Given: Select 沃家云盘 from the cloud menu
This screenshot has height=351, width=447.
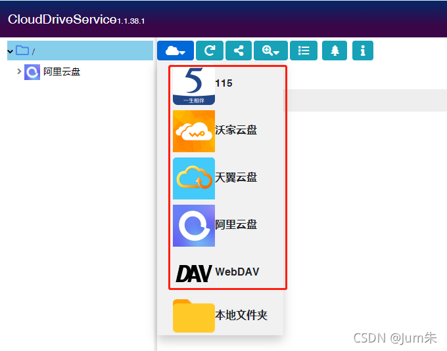Looking at the screenshot, I should tap(220, 131).
